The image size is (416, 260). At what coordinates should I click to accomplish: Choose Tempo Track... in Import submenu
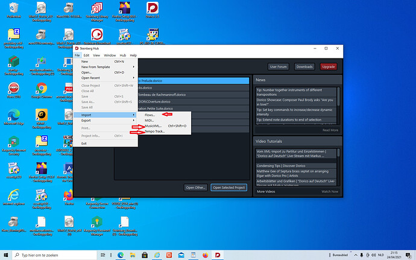[x=165, y=132]
